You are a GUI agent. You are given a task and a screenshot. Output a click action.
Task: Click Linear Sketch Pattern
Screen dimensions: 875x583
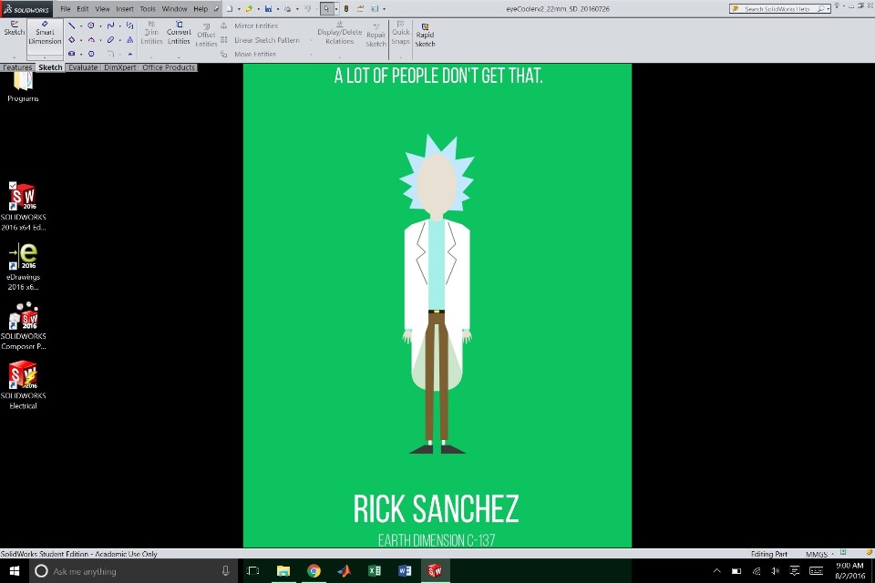point(260,40)
